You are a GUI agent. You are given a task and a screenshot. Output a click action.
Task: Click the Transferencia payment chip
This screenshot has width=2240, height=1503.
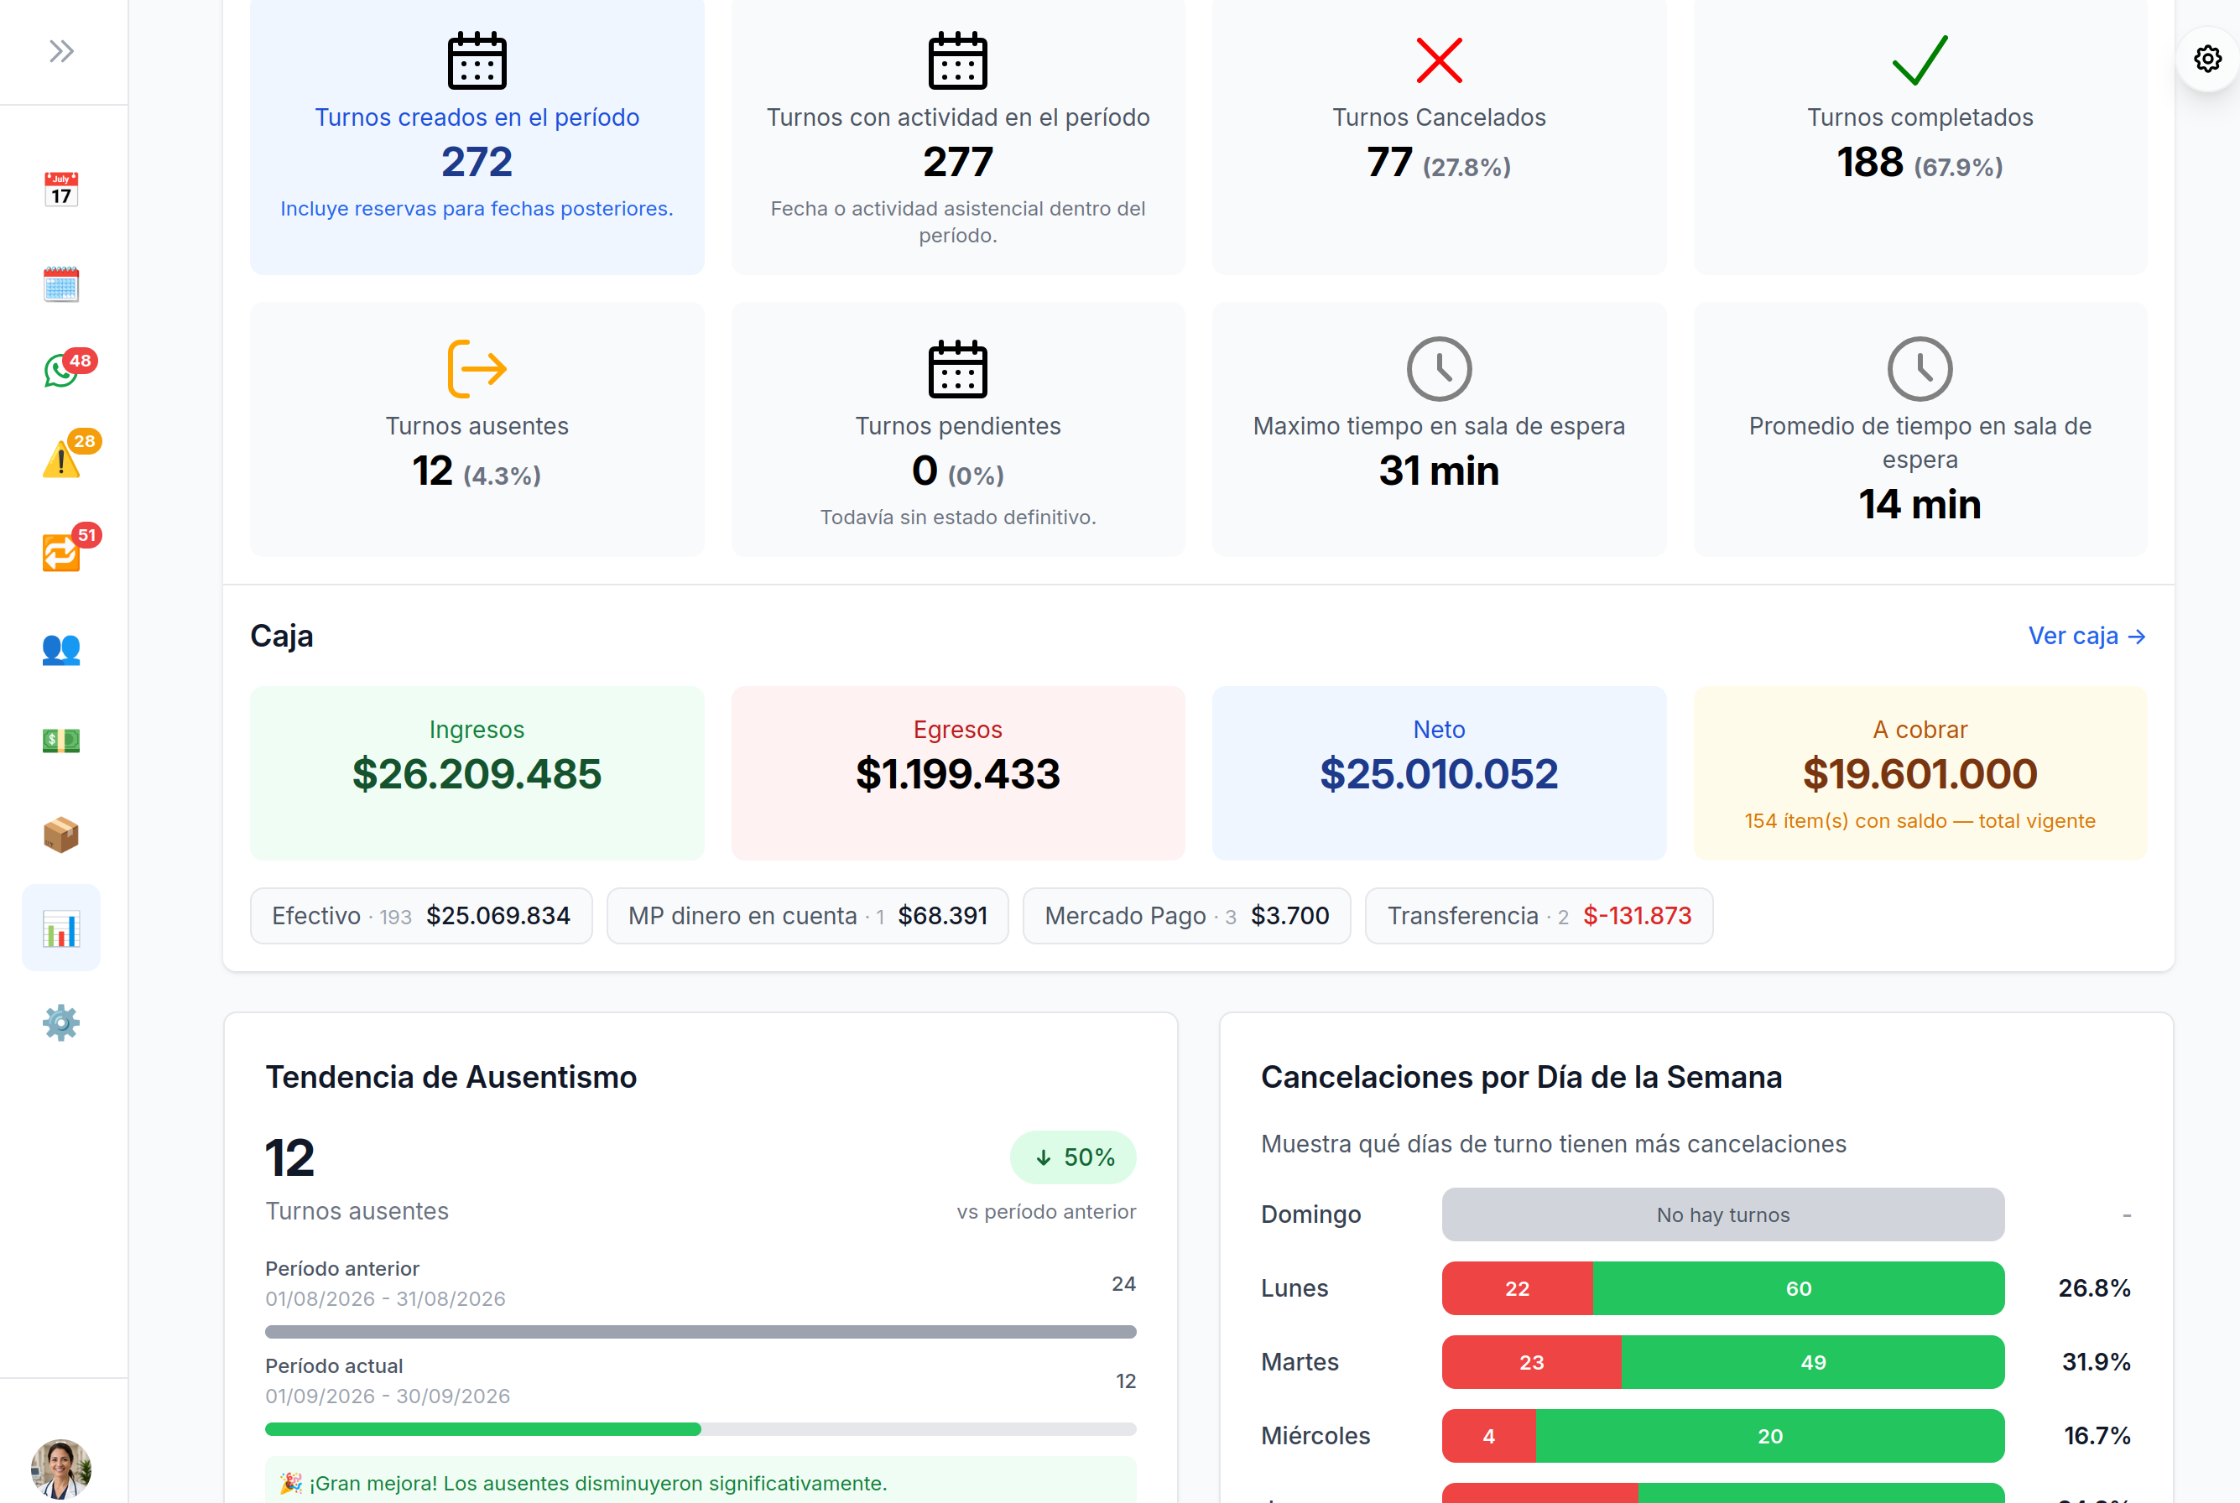click(x=1539, y=915)
